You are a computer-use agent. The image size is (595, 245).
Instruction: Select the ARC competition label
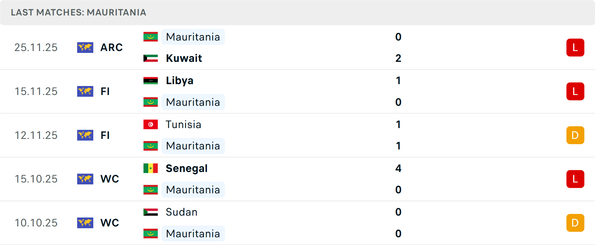click(x=111, y=48)
